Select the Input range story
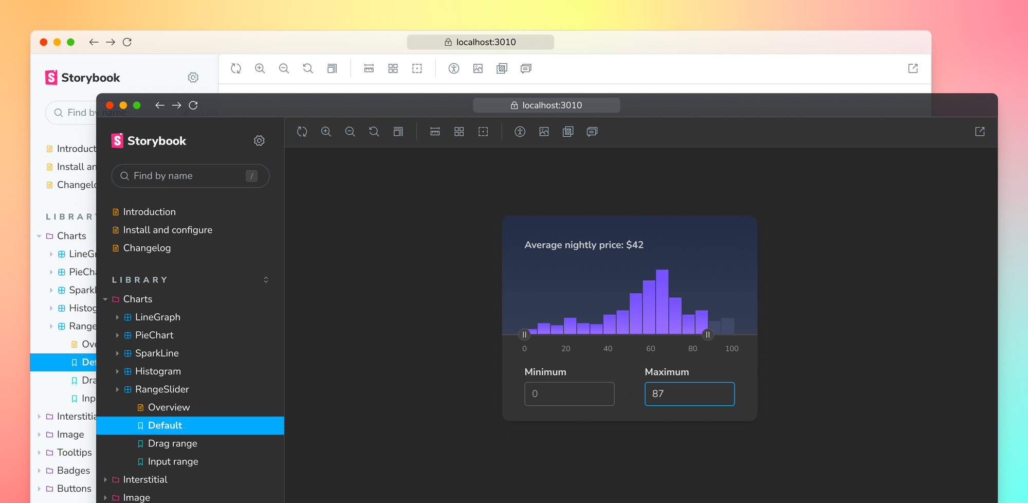Screen dimensions: 1028x503 (173, 461)
